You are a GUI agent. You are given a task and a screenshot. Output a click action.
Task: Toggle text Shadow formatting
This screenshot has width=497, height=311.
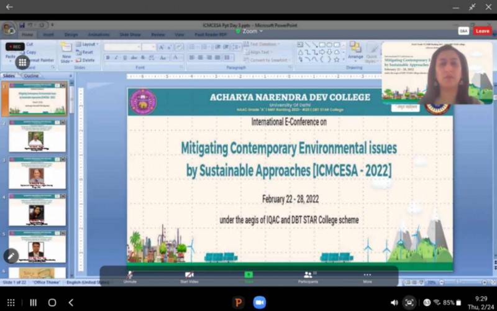tap(143, 58)
